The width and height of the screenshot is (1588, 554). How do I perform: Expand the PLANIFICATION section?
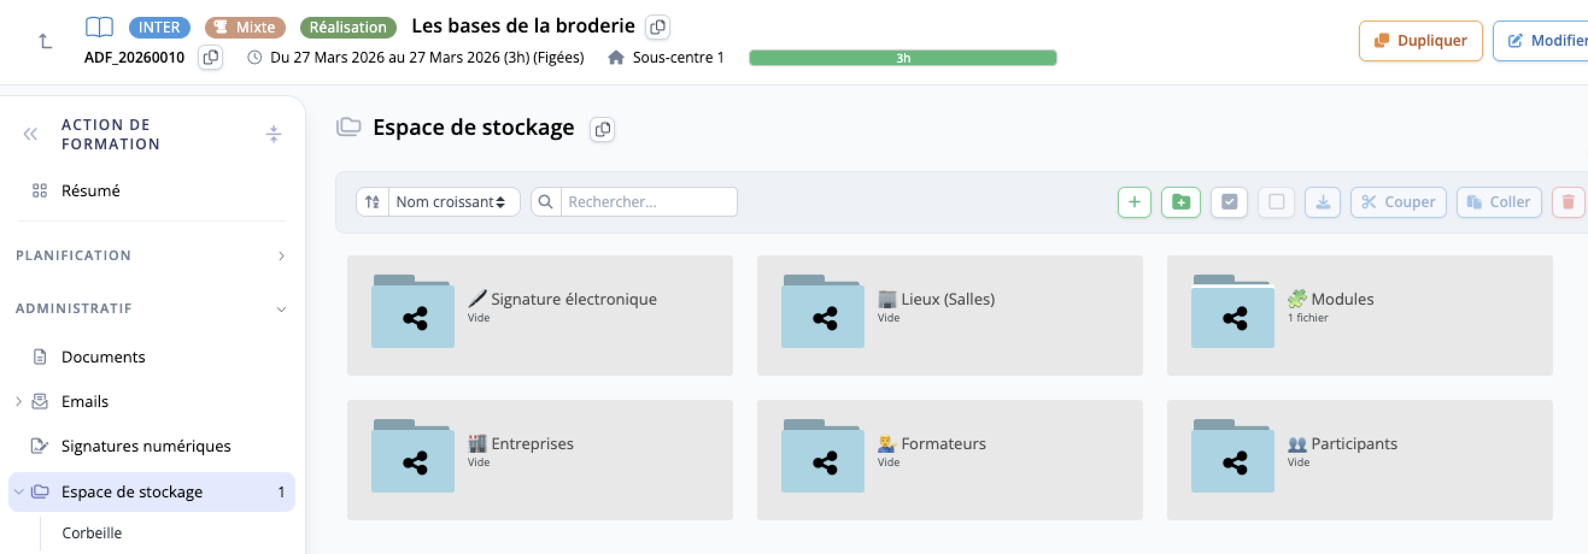[x=151, y=255]
